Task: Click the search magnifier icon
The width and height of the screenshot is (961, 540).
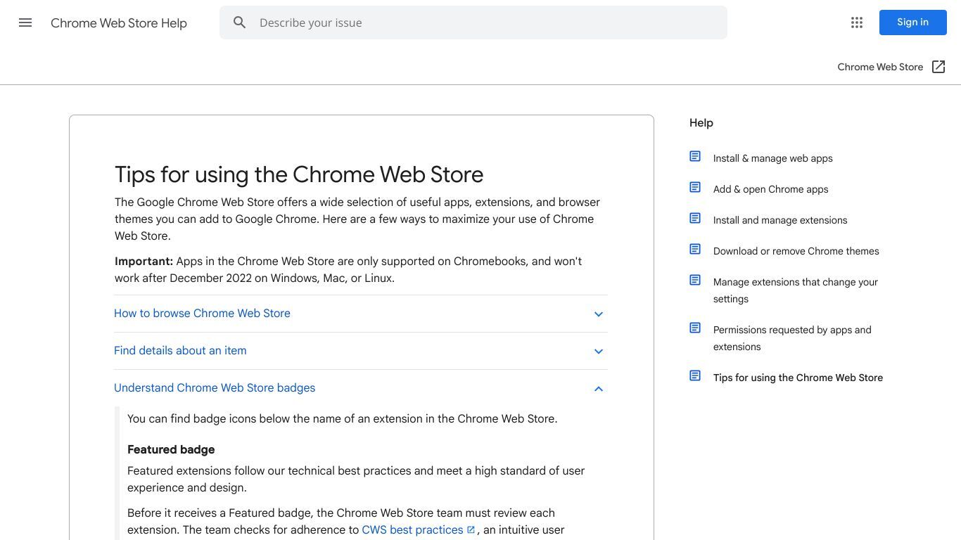Action: pos(240,22)
